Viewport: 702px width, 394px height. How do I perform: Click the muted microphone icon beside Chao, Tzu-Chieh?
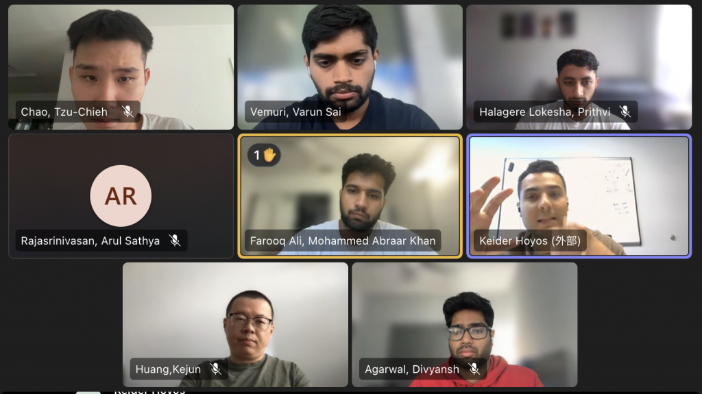[128, 112]
